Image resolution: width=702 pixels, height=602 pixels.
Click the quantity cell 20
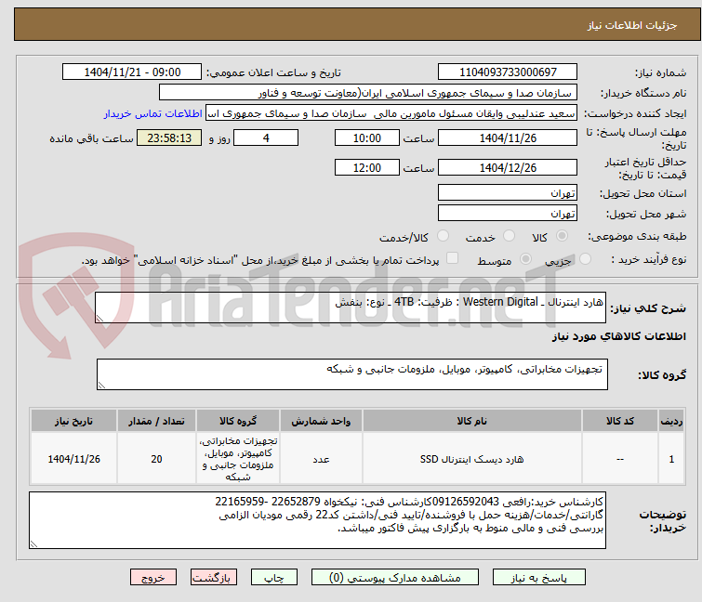(x=157, y=459)
